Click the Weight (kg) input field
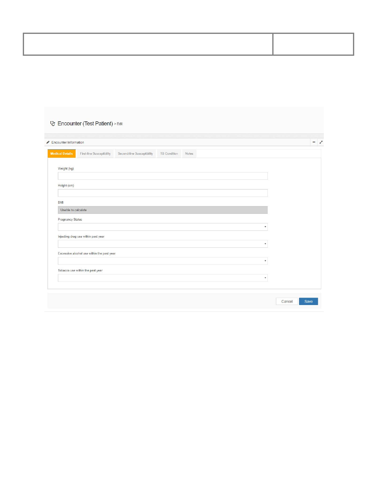 (163, 176)
